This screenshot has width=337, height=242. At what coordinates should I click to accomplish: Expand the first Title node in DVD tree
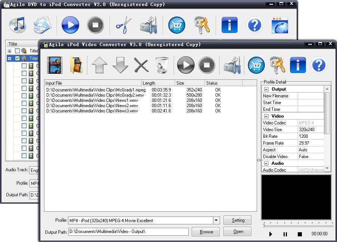point(9,51)
